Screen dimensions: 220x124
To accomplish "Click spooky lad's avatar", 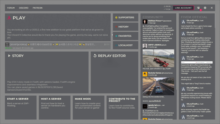I will click(x=145, y=106).
